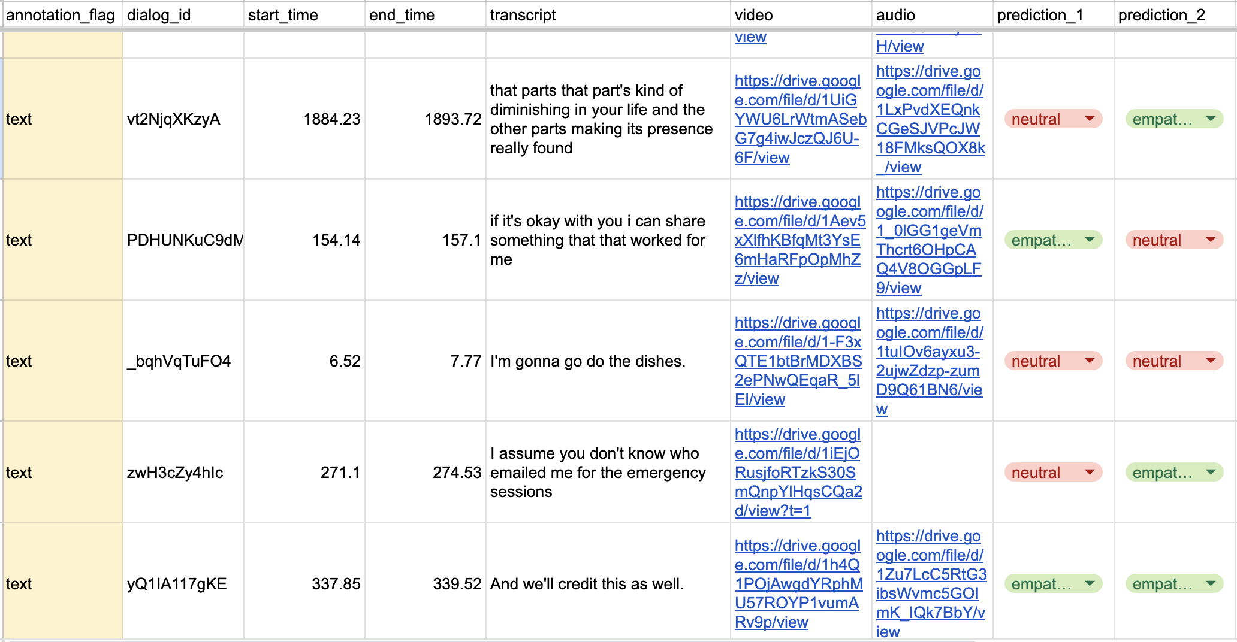This screenshot has width=1237, height=642.
Task: Click annotation_flag "text" cell in _bqhVqTuFO4 row
Action: pyautogui.click(x=62, y=361)
